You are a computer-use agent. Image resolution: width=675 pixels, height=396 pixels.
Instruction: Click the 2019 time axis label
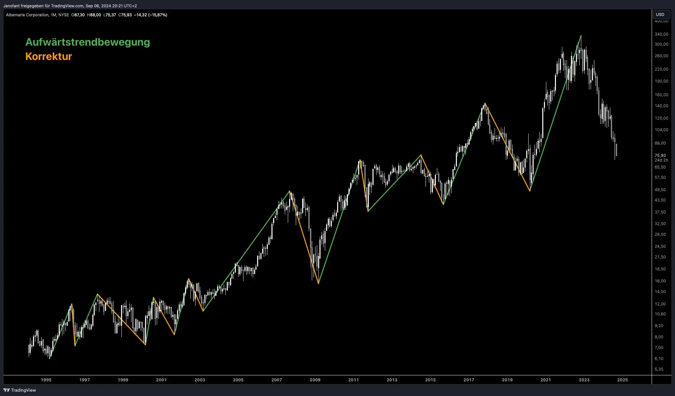point(507,380)
